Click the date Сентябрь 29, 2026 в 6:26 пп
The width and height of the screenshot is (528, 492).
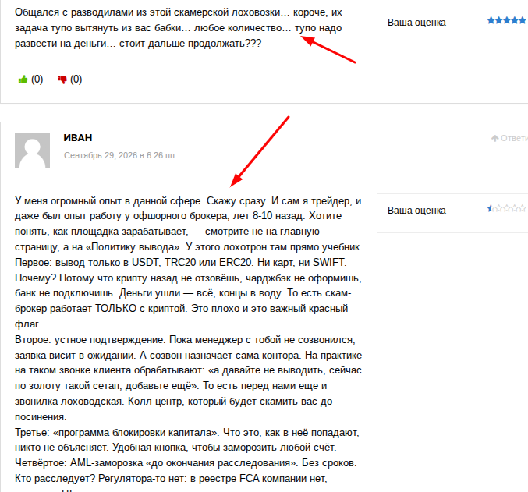(x=119, y=155)
